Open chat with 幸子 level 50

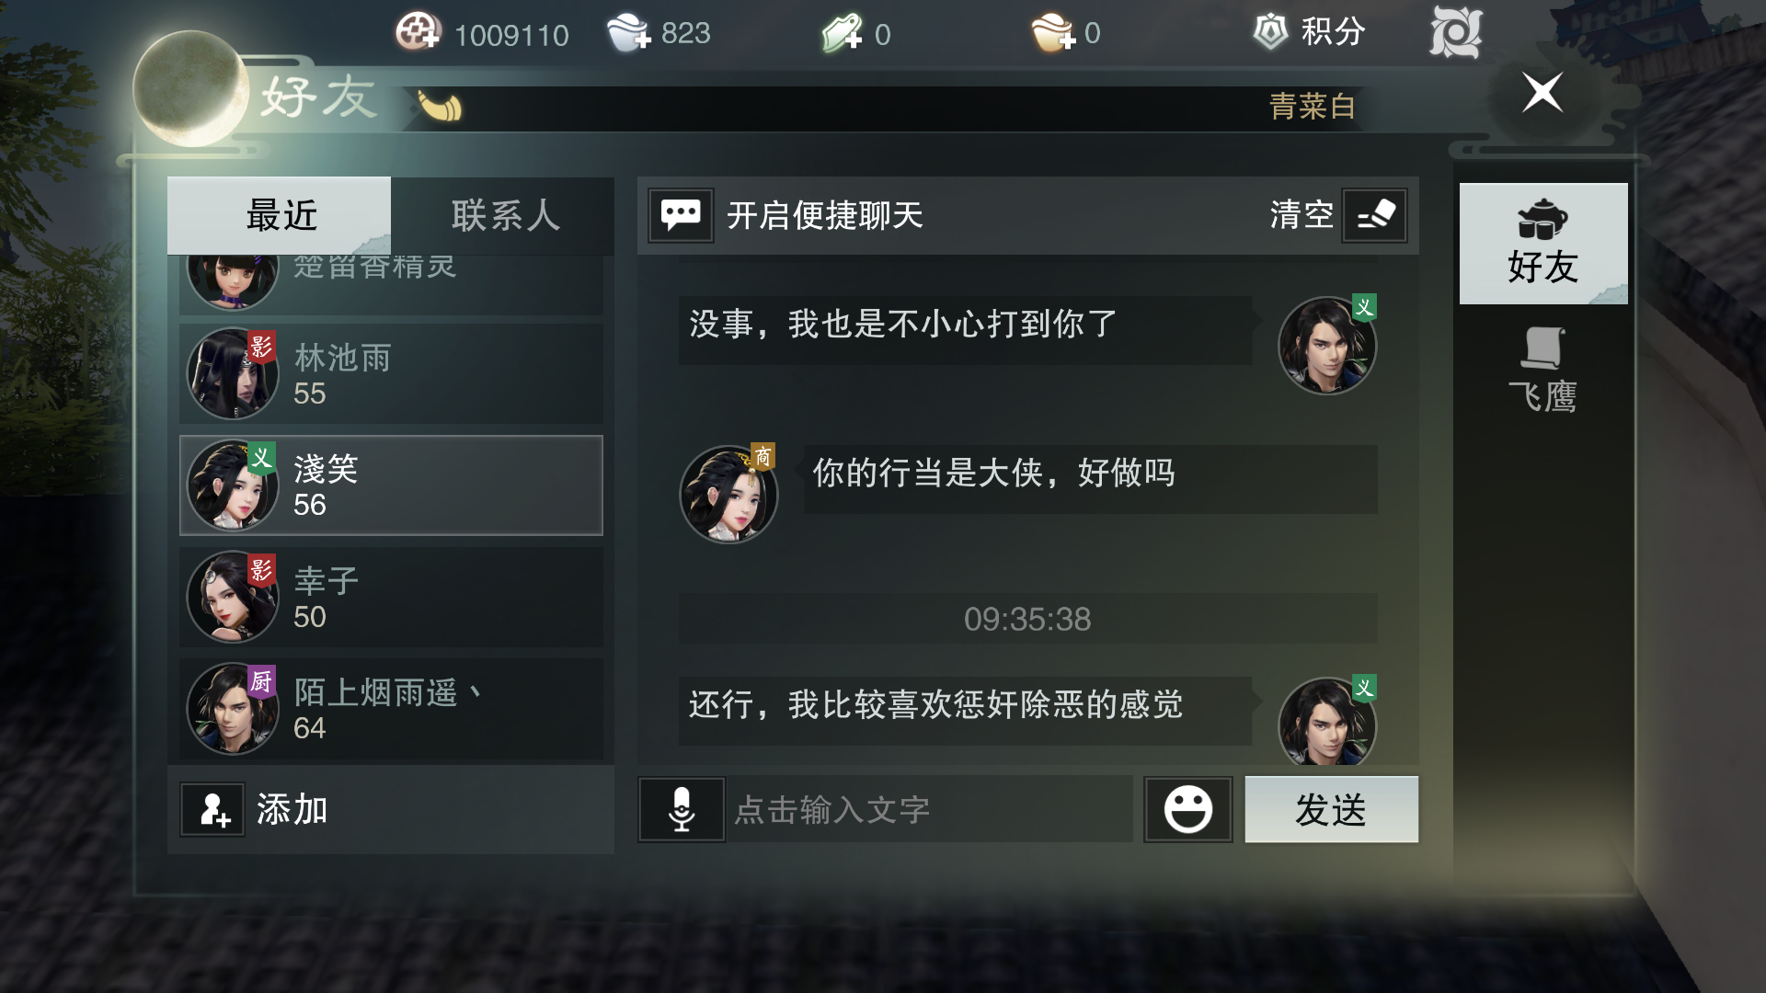click(x=391, y=597)
